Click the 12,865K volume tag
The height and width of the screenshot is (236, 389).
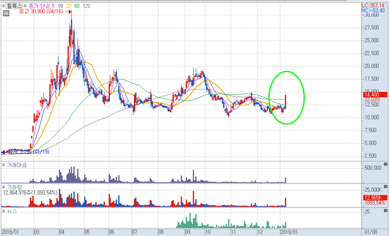[375, 198]
